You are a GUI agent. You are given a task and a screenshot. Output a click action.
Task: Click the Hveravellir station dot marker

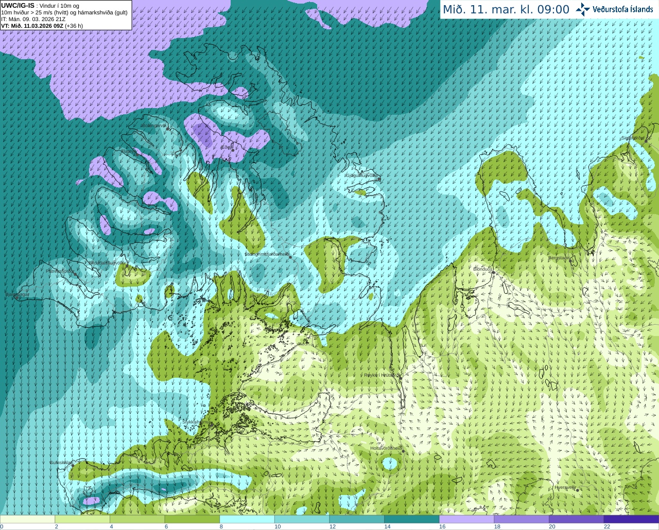[x=578, y=490]
